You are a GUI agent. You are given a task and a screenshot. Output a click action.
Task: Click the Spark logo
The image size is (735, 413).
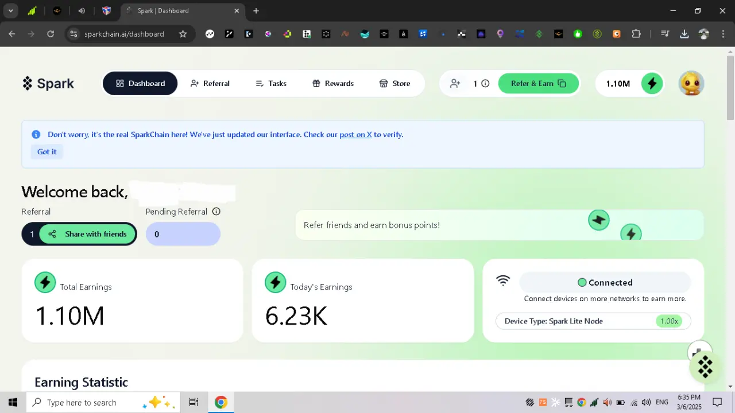tap(48, 83)
